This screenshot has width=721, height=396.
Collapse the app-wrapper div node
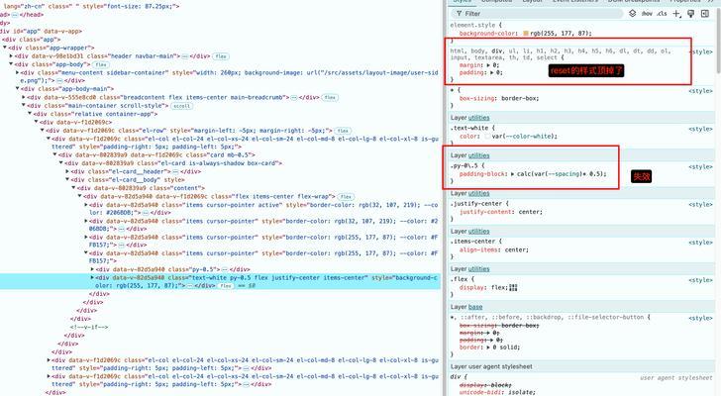[x=5, y=48]
